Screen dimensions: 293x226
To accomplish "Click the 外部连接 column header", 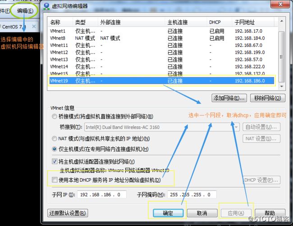I will pyautogui.click(x=131, y=23).
